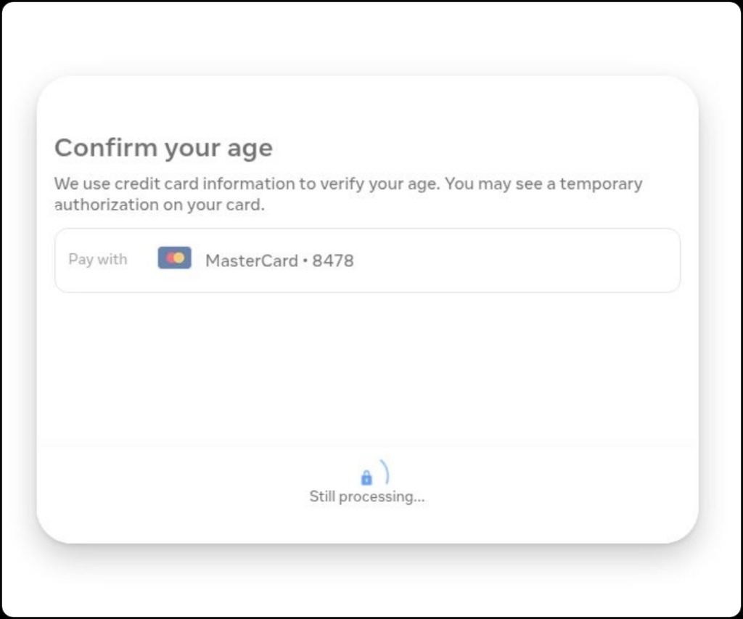Image resolution: width=743 pixels, height=619 pixels.
Task: Click the MasterCard logo icon
Action: (x=174, y=258)
